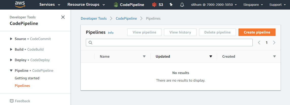Go to next page of pipelines

[274, 43]
